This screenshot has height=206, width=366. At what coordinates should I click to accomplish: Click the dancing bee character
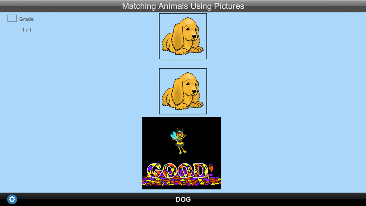(179, 141)
